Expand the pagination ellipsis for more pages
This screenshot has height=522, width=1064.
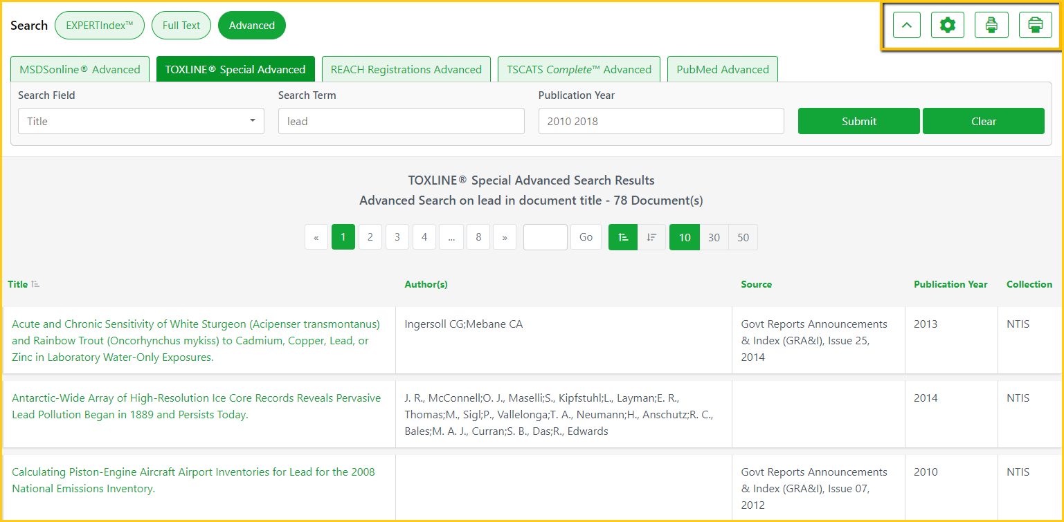pos(451,237)
